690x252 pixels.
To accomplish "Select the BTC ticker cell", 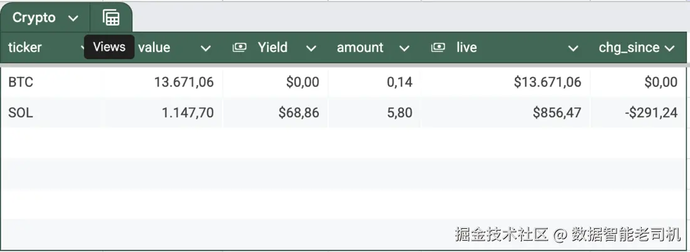I will [x=21, y=82].
